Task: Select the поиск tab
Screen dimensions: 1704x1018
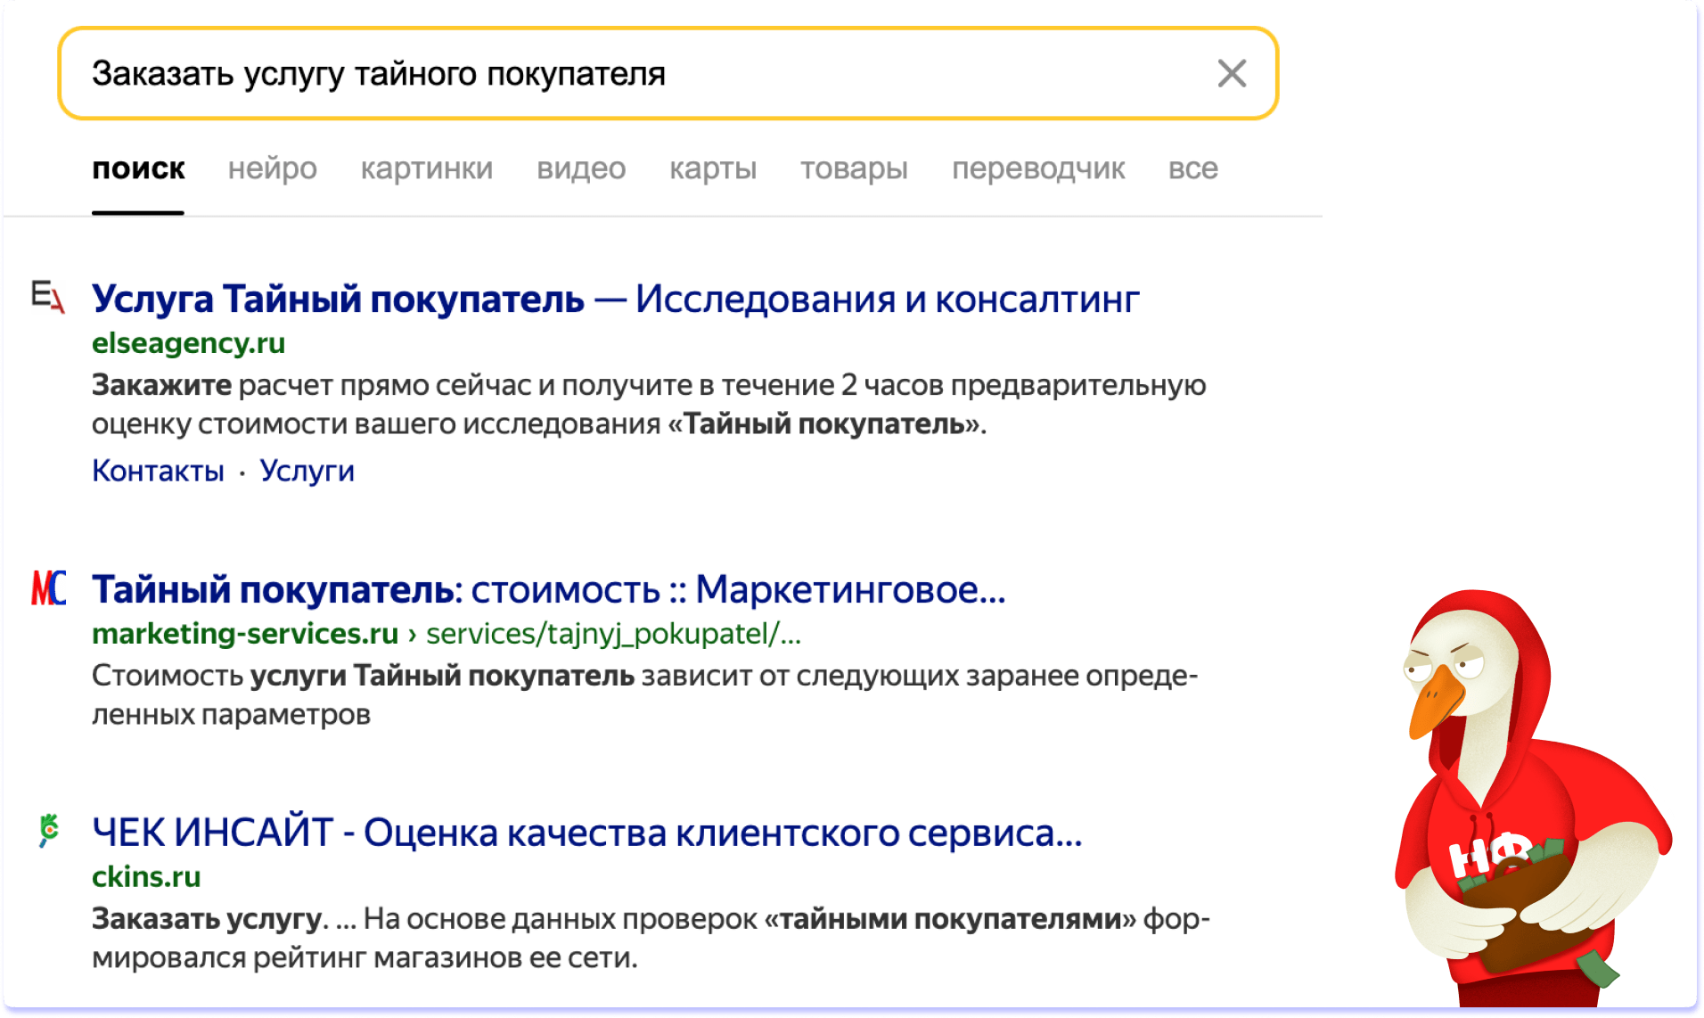Action: pyautogui.click(x=138, y=168)
